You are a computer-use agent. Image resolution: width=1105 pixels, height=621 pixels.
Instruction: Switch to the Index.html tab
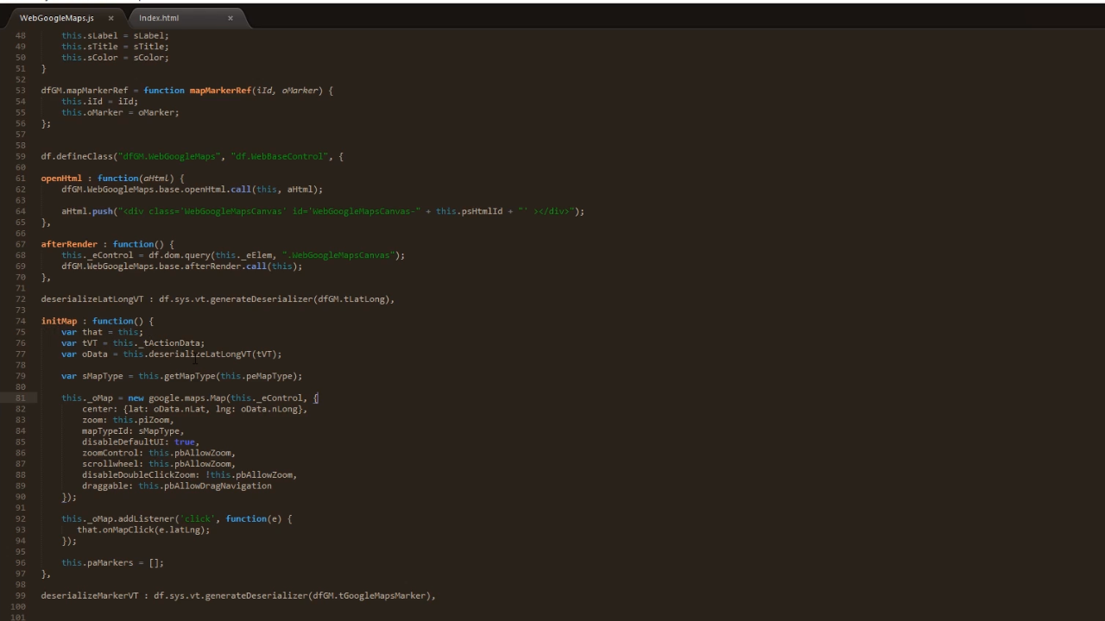tap(159, 18)
